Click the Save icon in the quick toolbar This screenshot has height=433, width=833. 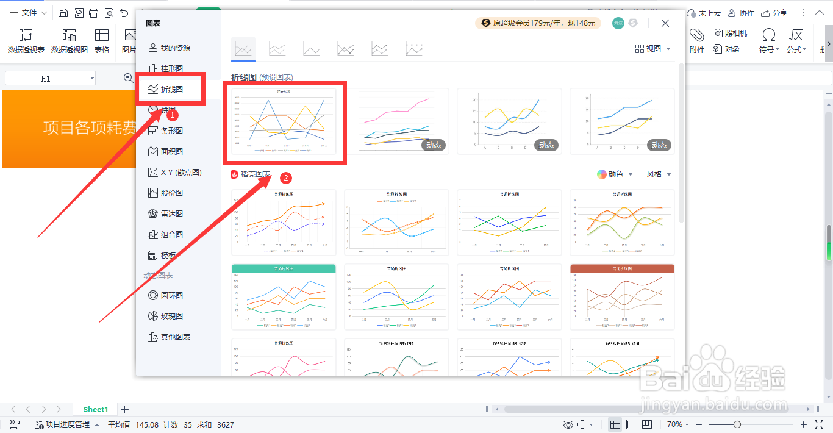[63, 13]
